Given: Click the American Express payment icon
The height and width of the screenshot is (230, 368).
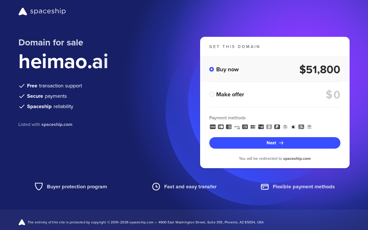Looking at the screenshot, I should point(229,127).
